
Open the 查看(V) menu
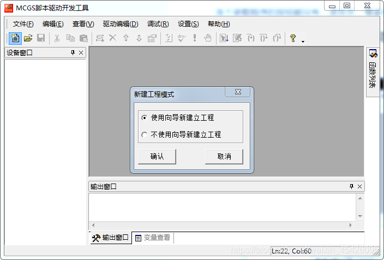pyautogui.click(x=83, y=24)
